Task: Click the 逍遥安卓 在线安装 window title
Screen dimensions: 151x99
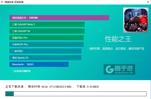Action: tap(14, 2)
